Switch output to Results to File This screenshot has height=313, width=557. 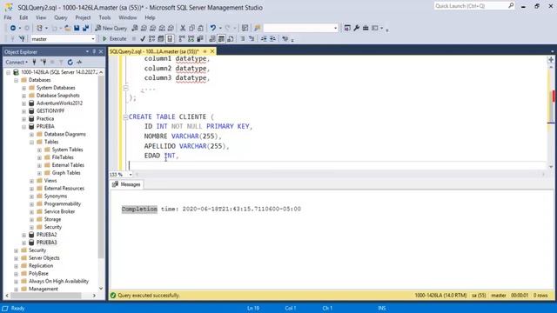[x=230, y=38]
